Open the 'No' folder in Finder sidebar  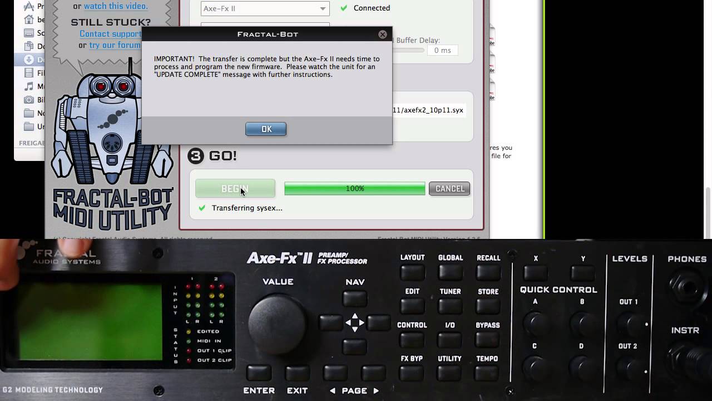[x=28, y=113]
